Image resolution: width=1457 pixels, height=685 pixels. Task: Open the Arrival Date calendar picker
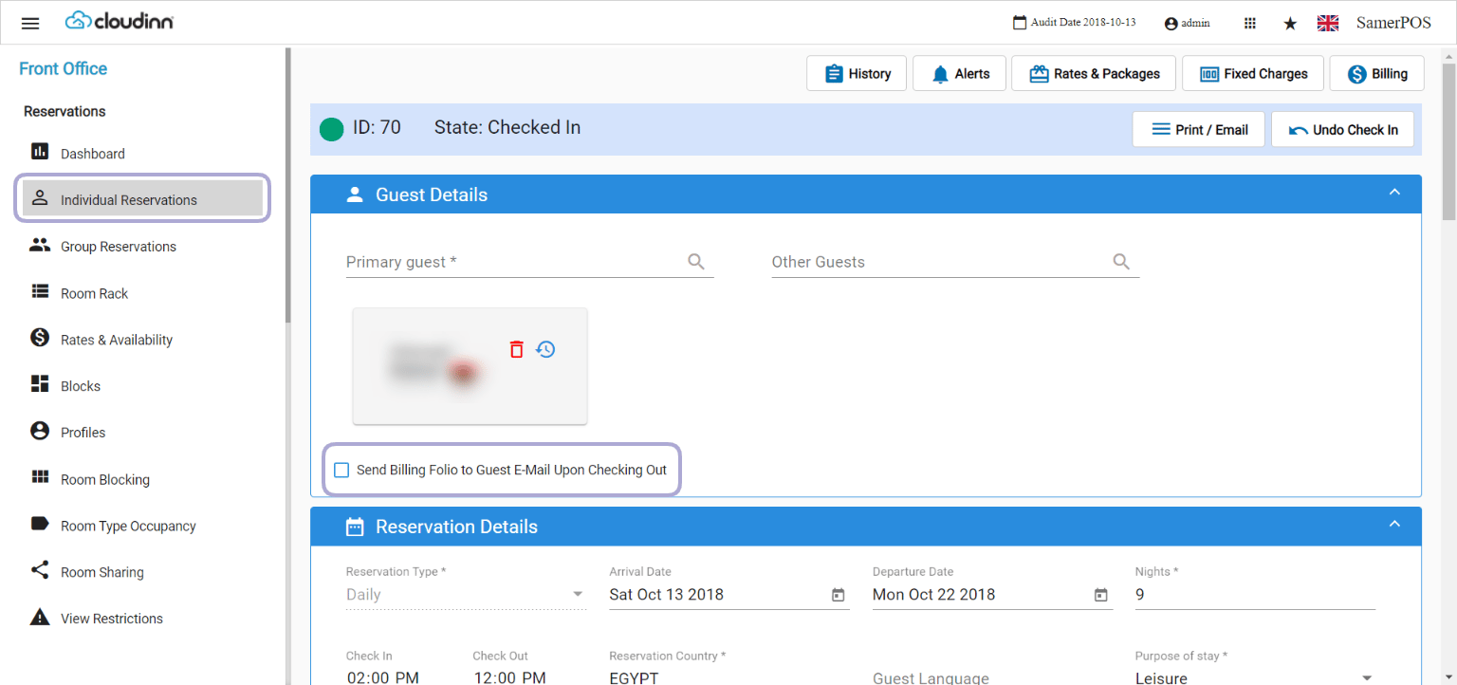[x=838, y=595]
